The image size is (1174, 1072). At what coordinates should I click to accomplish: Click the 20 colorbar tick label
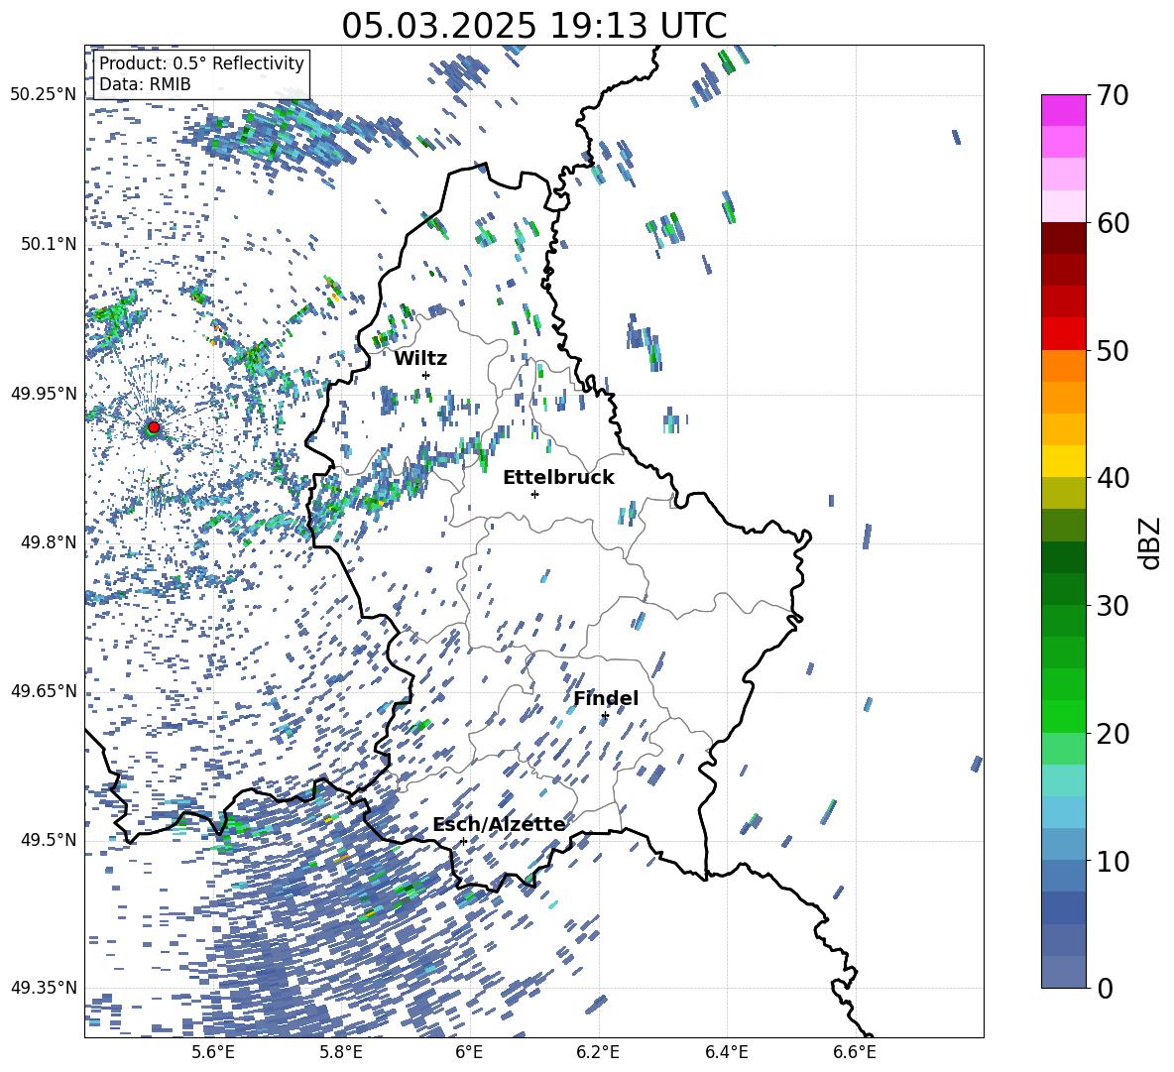tap(1113, 734)
